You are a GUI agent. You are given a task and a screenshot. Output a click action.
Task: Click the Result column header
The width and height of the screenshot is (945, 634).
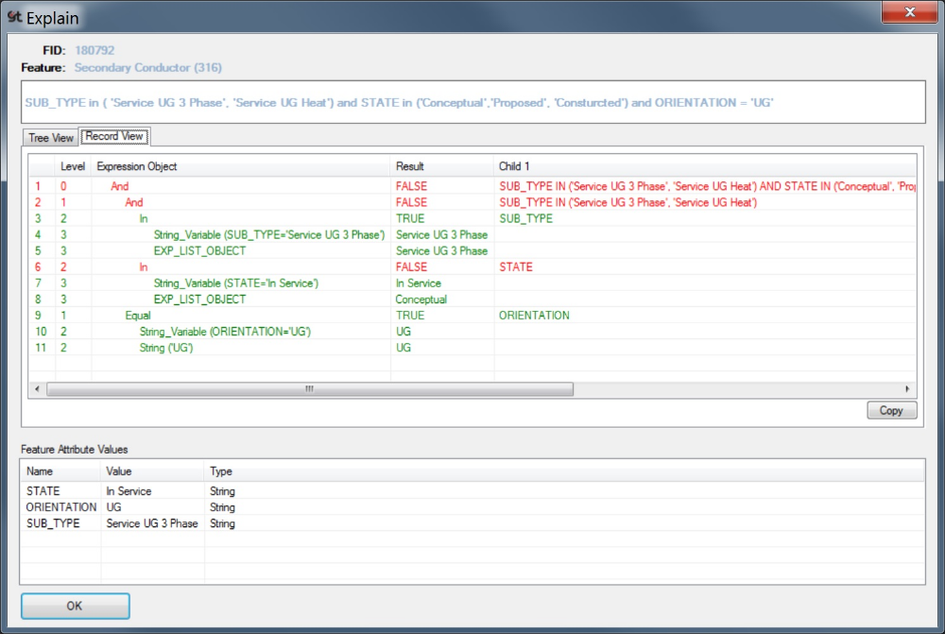tap(442, 166)
